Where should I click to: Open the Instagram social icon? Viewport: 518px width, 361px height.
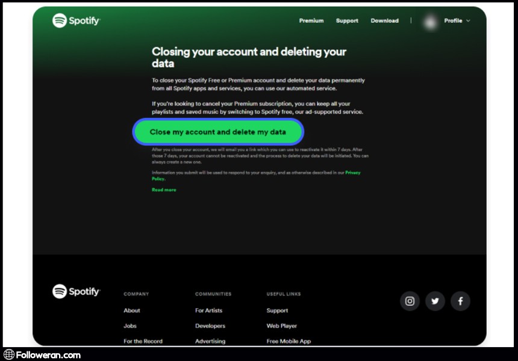(x=410, y=301)
